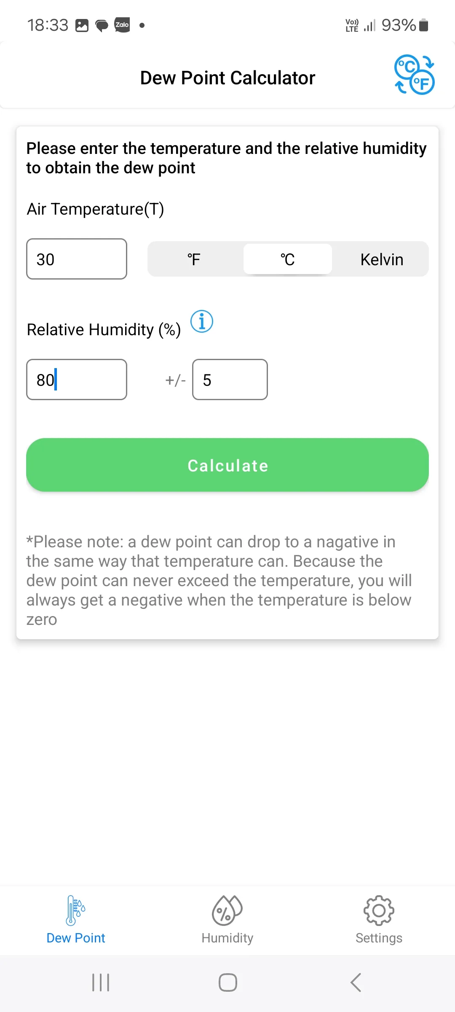Tap the Zalo notification icon
Screen dimensions: 455x1012
tap(122, 25)
